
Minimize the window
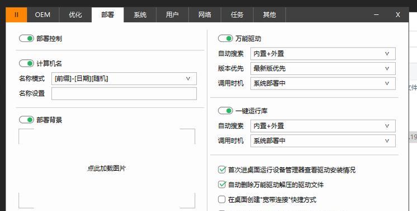tap(376, 15)
